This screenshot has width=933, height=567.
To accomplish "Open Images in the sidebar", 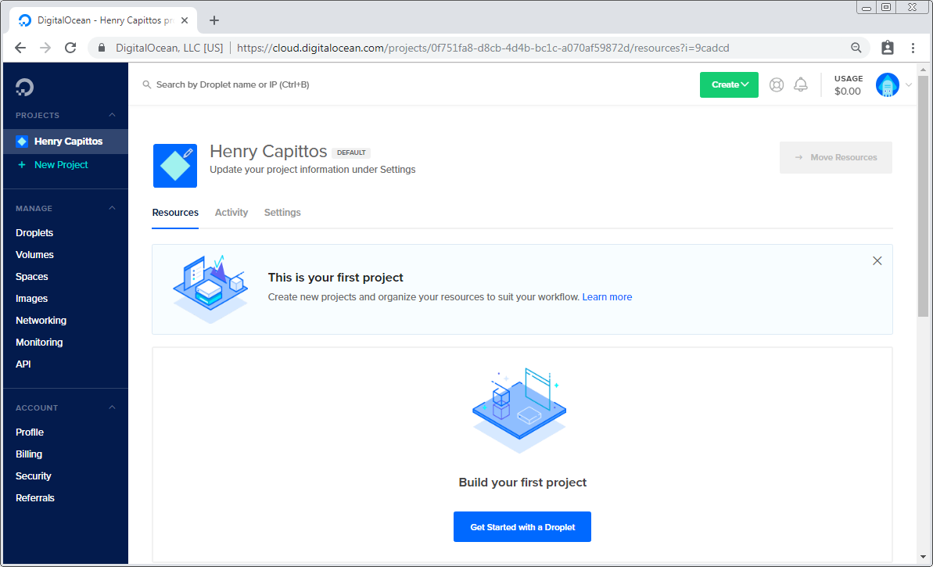I will [31, 299].
